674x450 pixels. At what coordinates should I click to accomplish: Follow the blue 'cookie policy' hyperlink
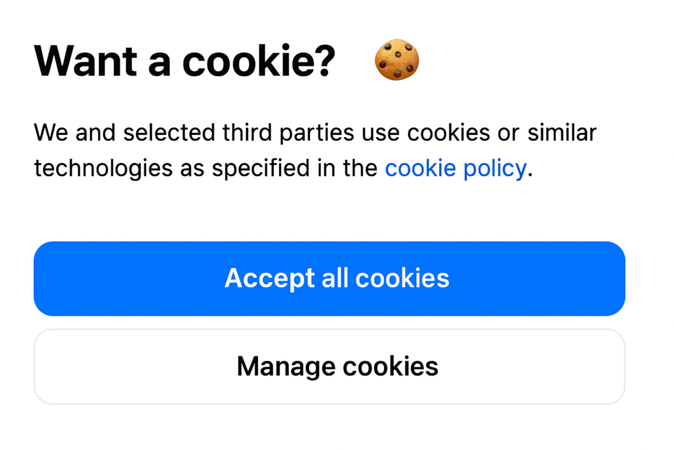click(x=455, y=168)
